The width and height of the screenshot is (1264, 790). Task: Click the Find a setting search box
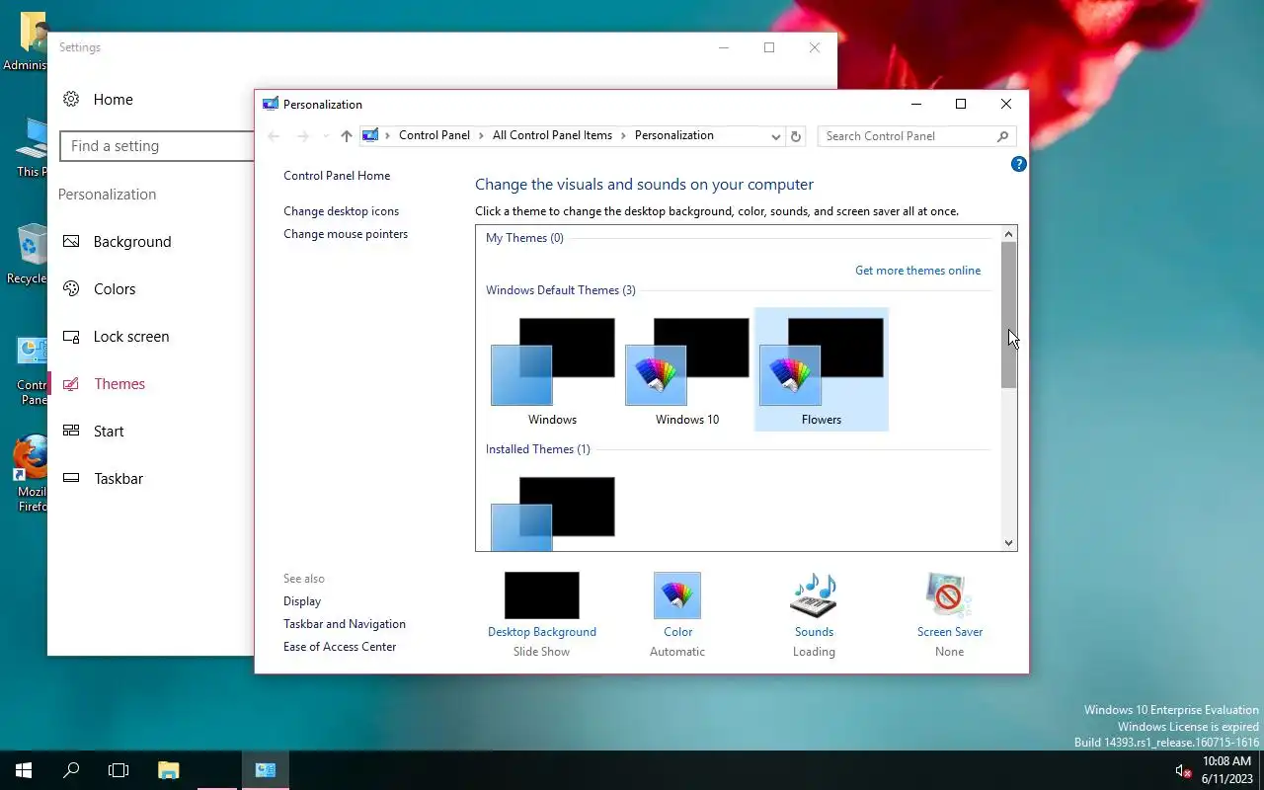click(157, 146)
